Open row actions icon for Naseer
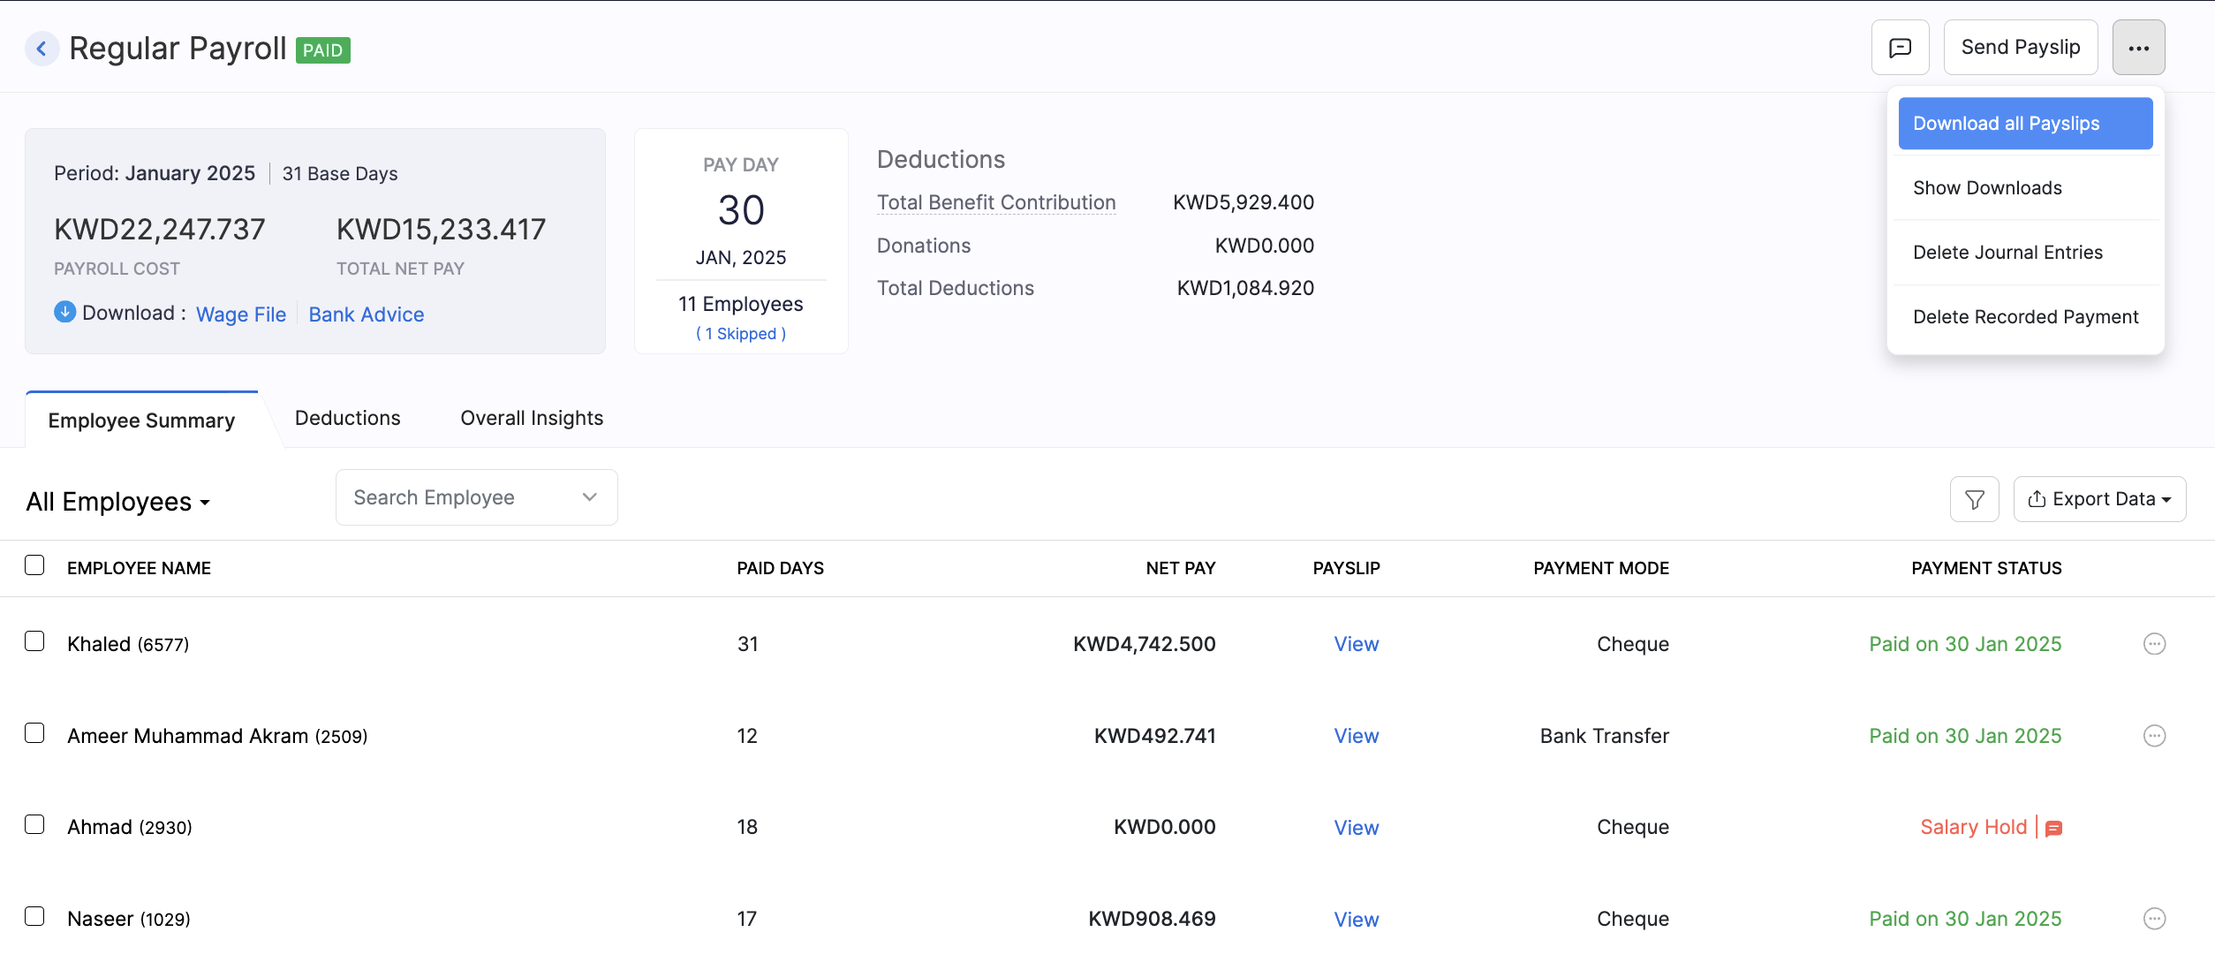 click(x=2154, y=919)
